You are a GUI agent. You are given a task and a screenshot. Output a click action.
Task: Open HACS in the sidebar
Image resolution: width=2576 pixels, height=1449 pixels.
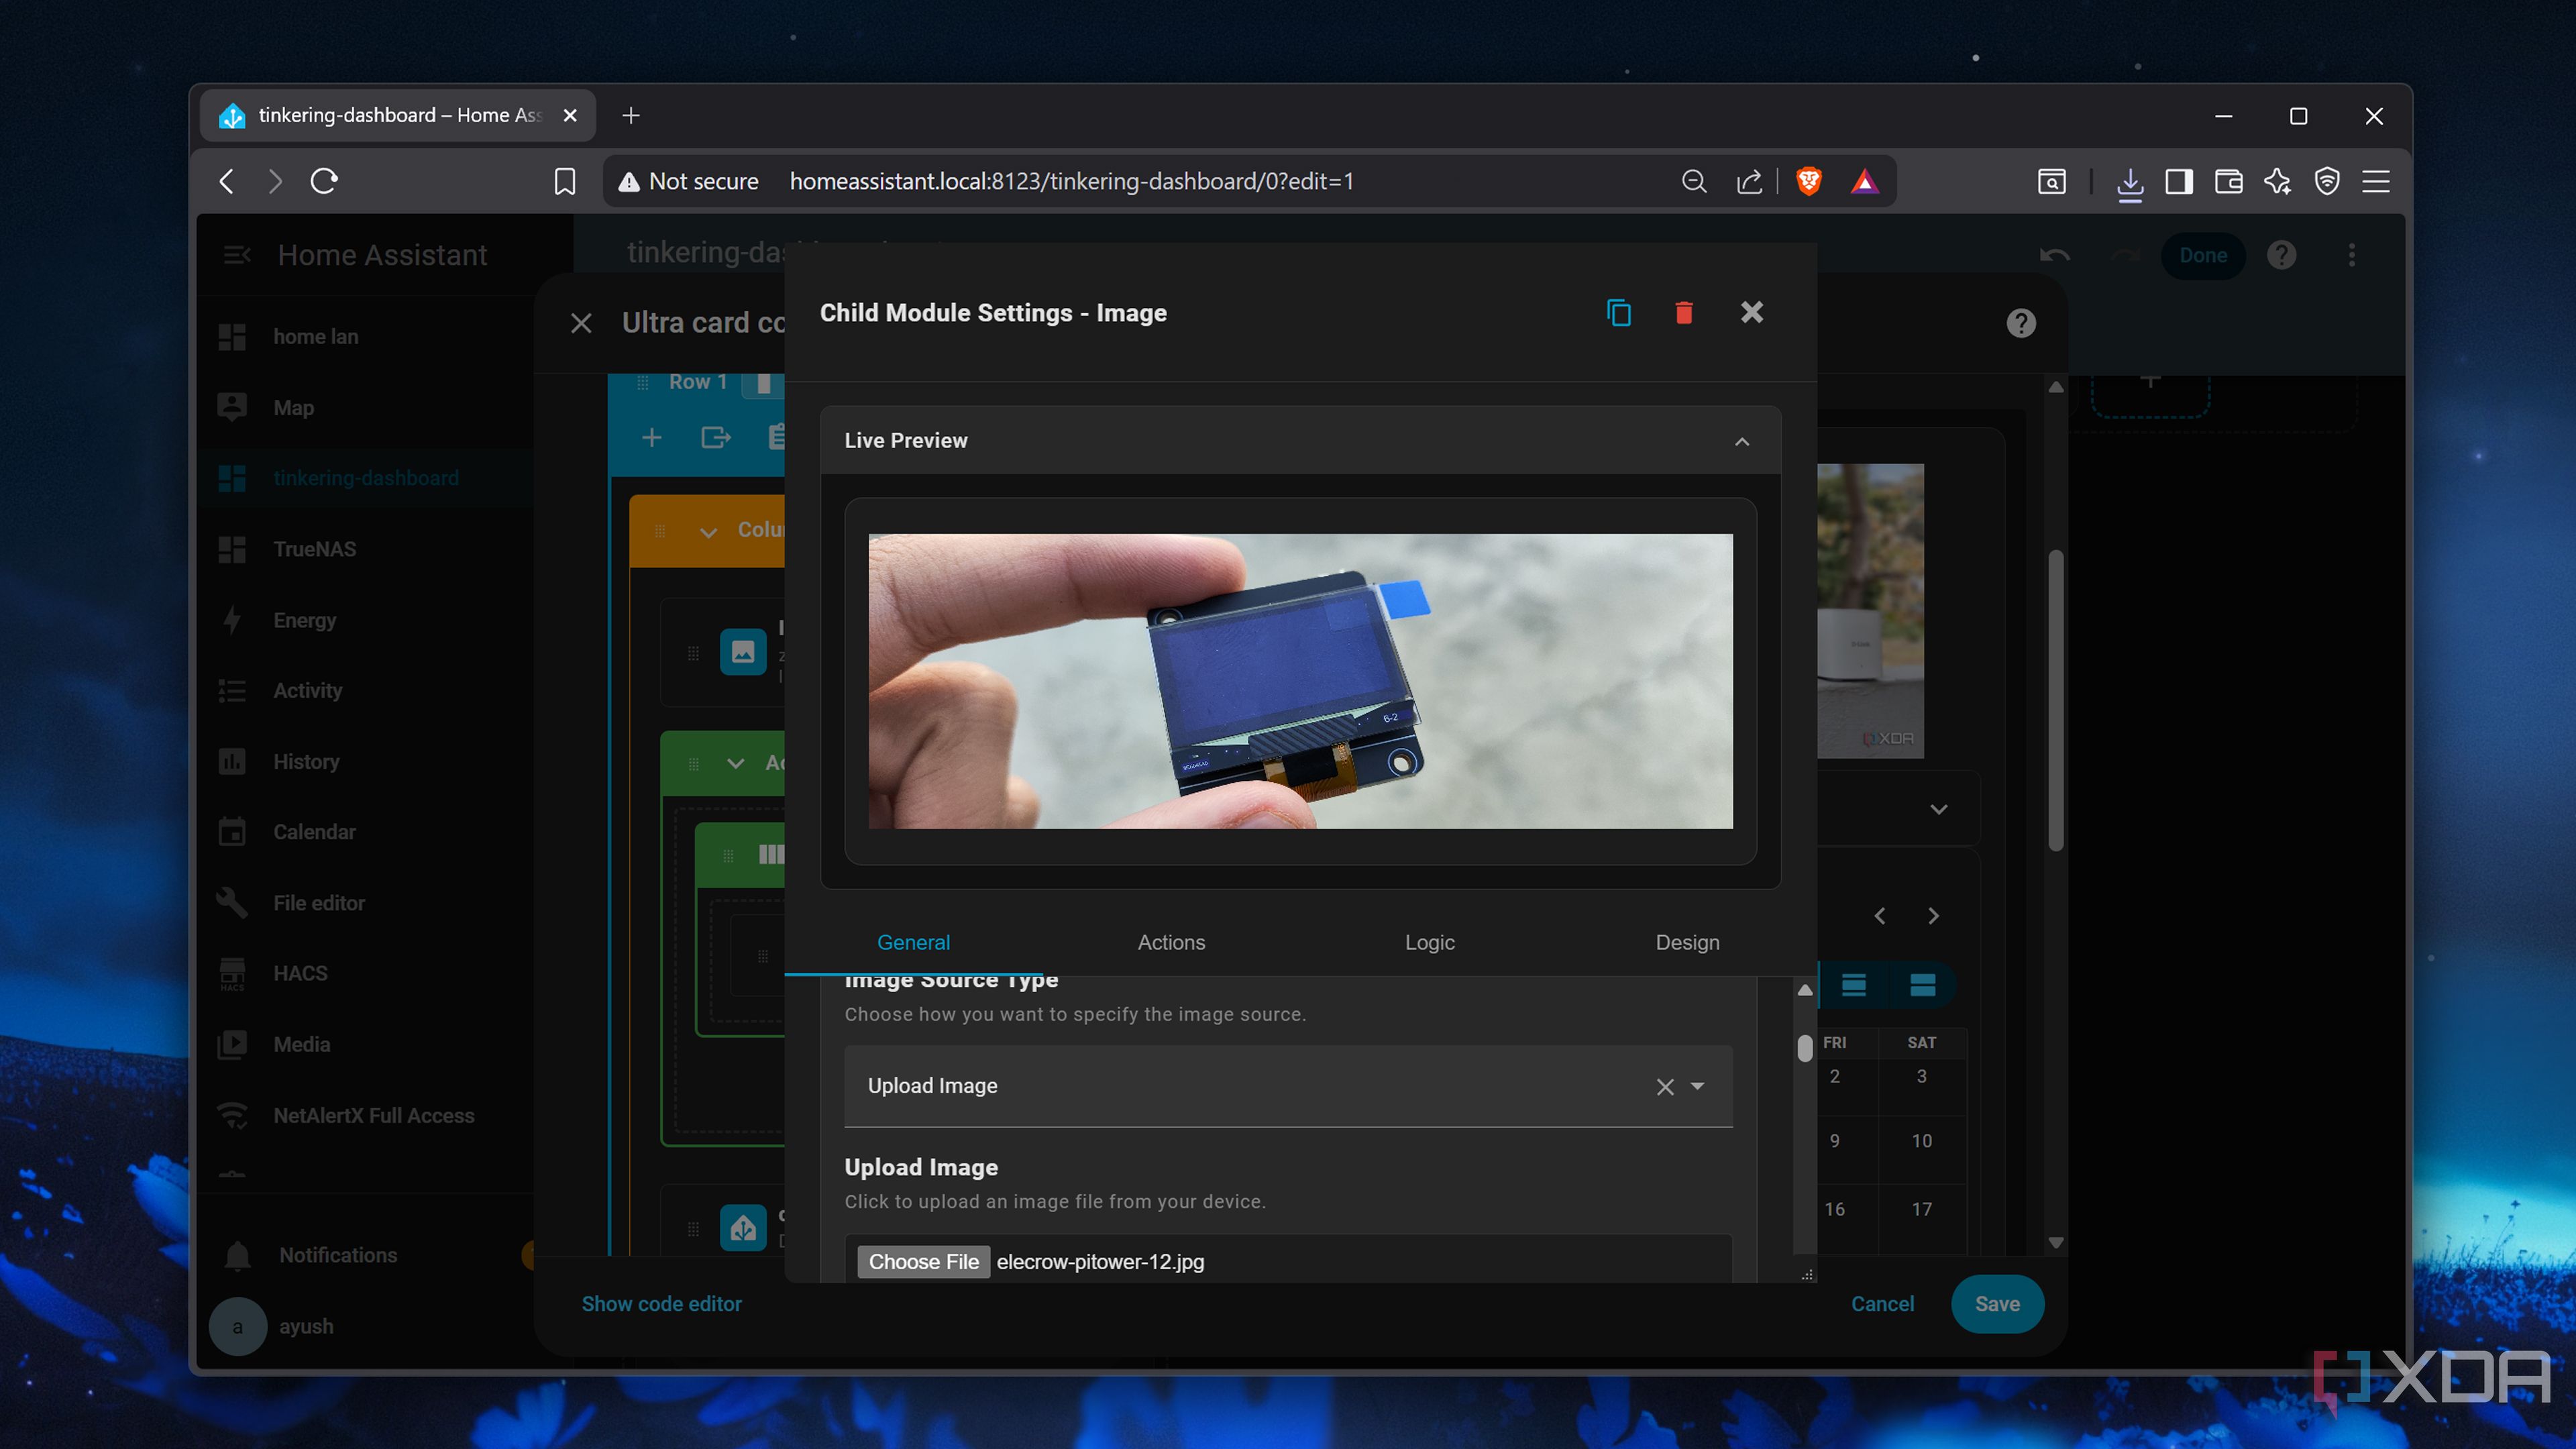(x=365, y=973)
